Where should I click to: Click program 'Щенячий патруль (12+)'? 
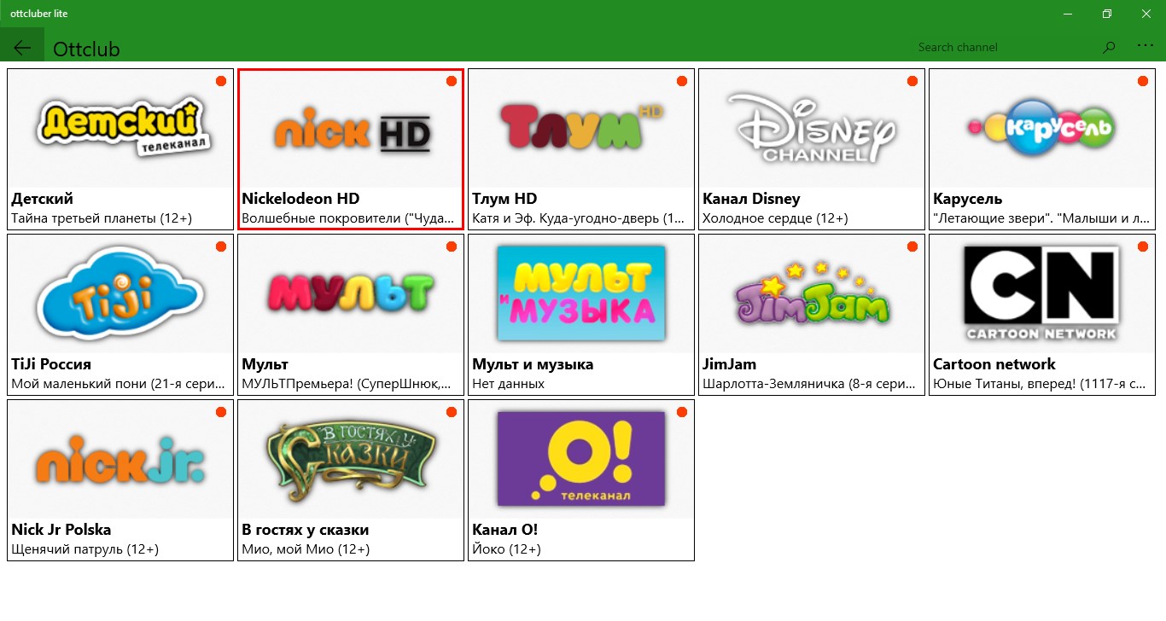pos(85,549)
